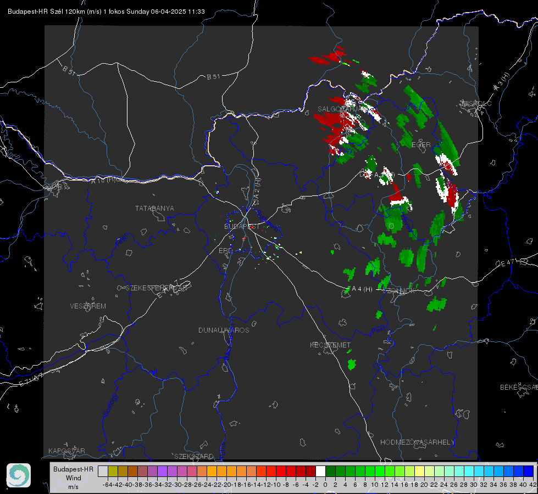The image size is (538, 494).
Task: Click the Budapest-HR Wind m/s legend label
Action: tap(74, 478)
